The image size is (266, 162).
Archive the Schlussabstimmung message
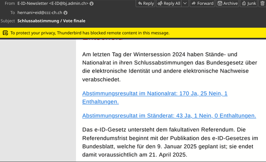coord(228,3)
